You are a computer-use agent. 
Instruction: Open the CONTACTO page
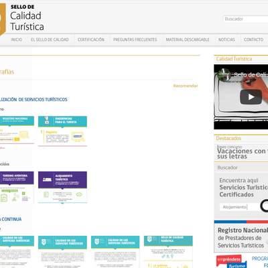[x=253, y=40]
